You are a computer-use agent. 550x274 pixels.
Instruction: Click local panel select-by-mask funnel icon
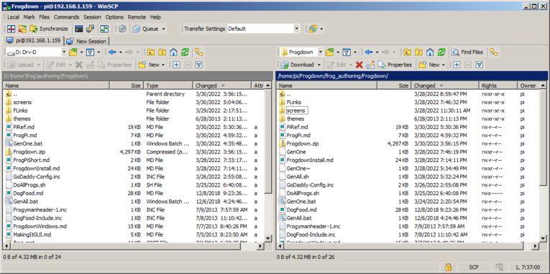199,65
